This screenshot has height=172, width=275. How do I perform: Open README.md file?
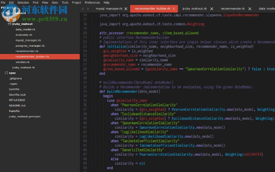[x=17, y=105]
